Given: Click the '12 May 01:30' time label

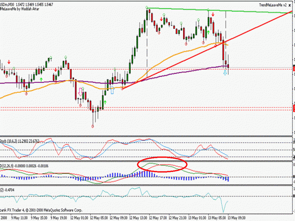Looking at the screenshot, I should coord(79,218).
